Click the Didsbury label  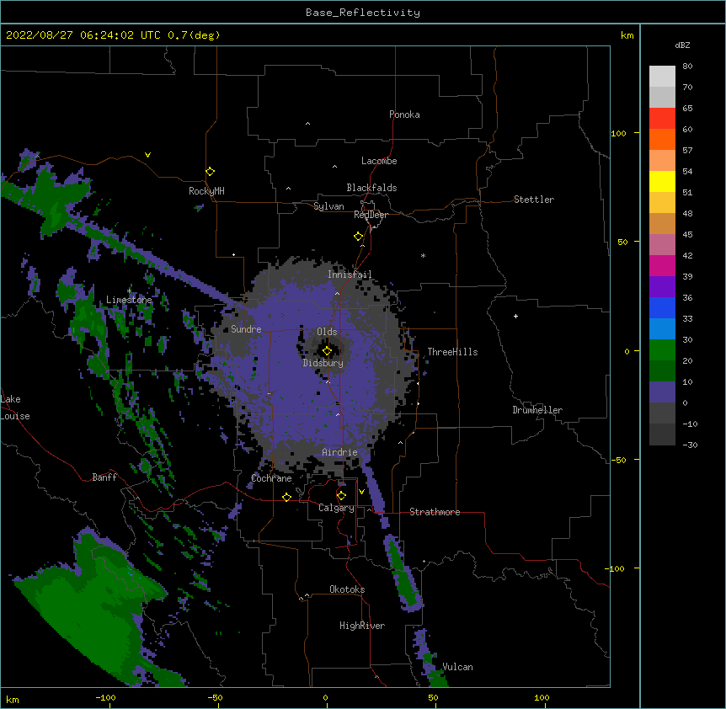323,363
